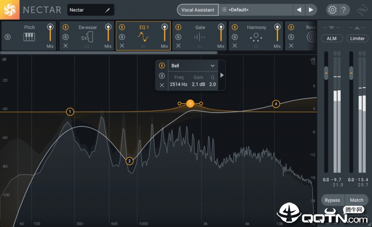372x227 pixels.
Task: Click node 3 left Q handle
Action: 180,104
